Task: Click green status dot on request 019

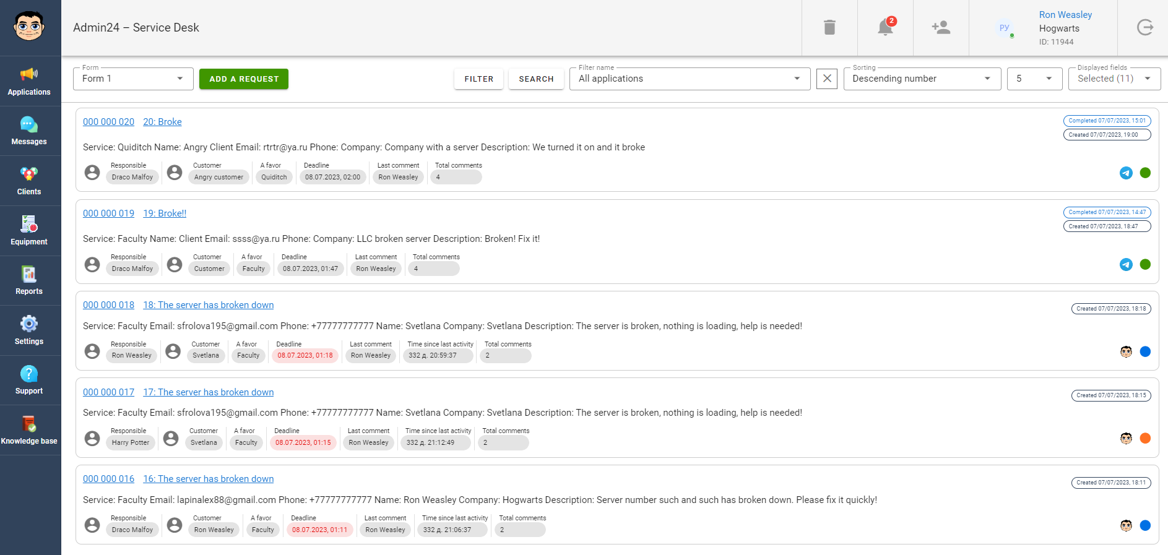Action: pyautogui.click(x=1145, y=264)
